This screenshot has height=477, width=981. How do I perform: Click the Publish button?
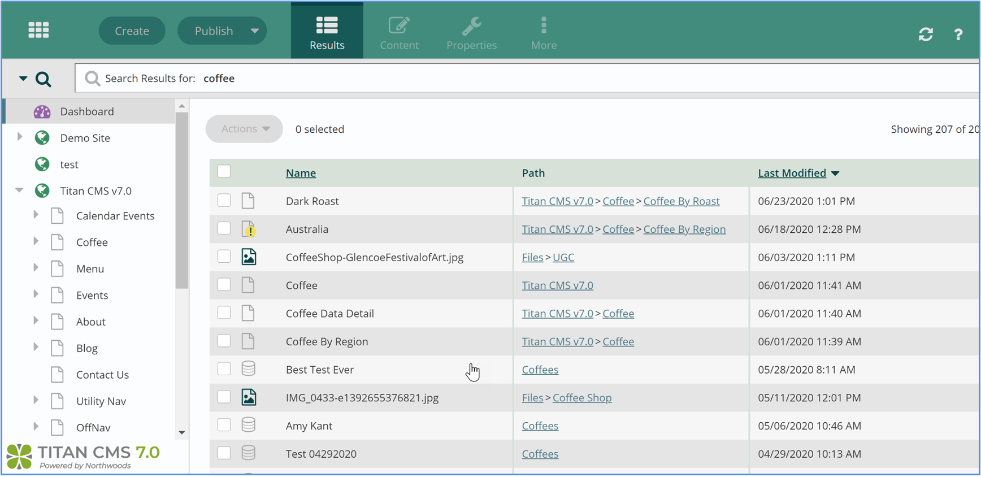pos(214,31)
